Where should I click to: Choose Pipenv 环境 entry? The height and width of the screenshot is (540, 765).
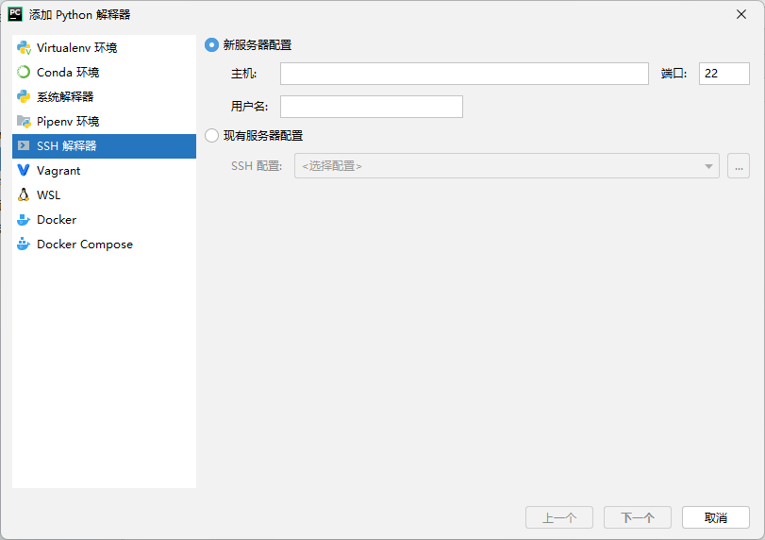click(x=104, y=121)
